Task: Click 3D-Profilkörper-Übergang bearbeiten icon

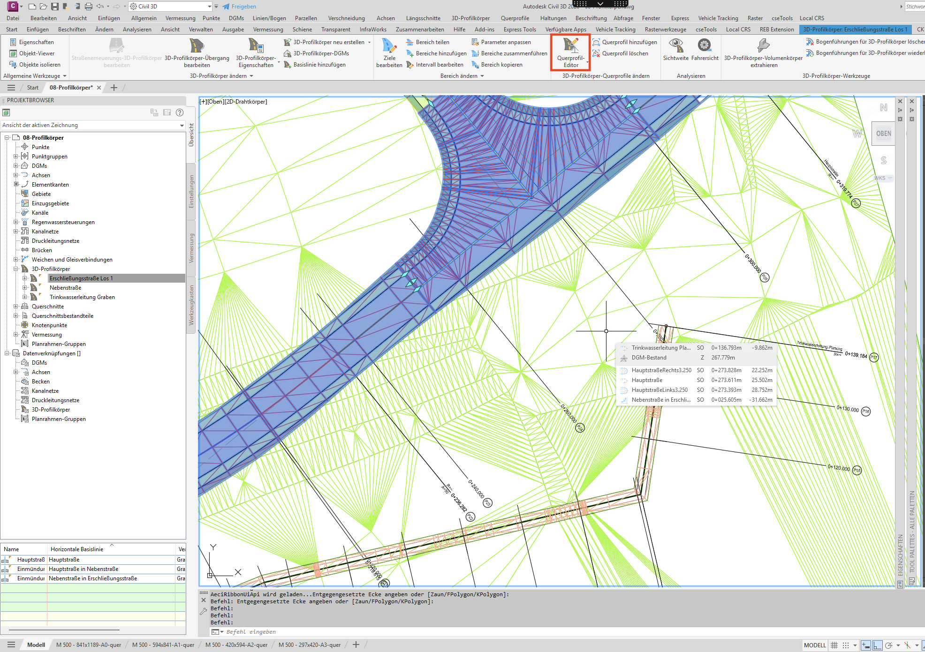Action: [x=197, y=45]
